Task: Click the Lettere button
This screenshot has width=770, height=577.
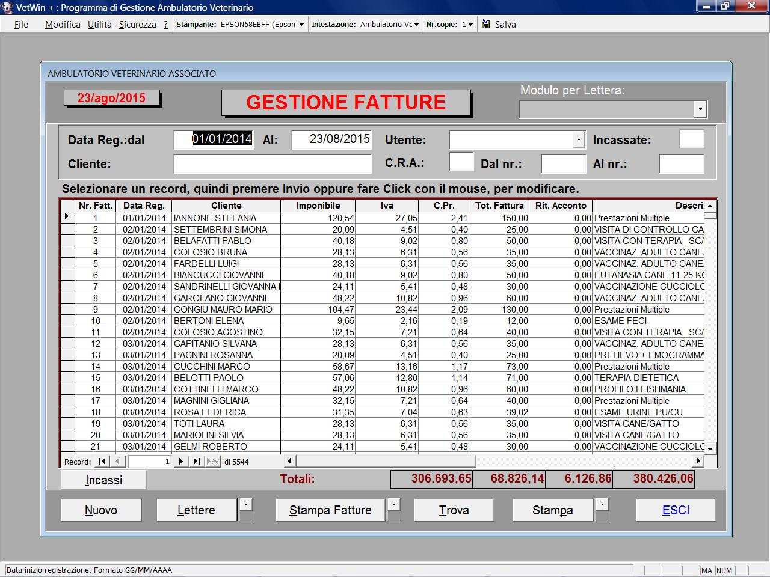Action: pos(197,510)
